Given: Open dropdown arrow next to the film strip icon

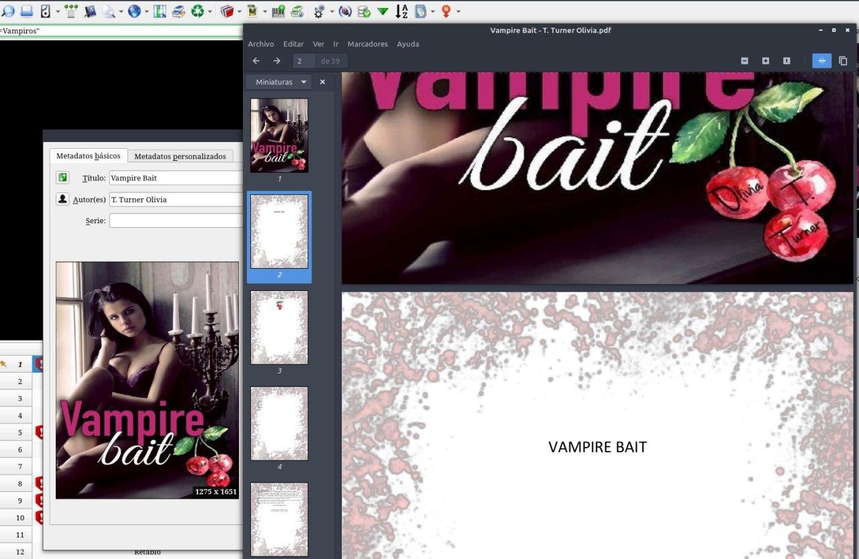Looking at the screenshot, I should click(265, 11).
